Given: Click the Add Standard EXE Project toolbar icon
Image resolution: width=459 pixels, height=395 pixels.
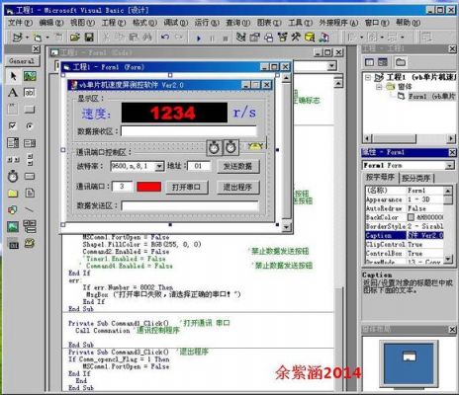Looking at the screenshot, I should coord(17,38).
